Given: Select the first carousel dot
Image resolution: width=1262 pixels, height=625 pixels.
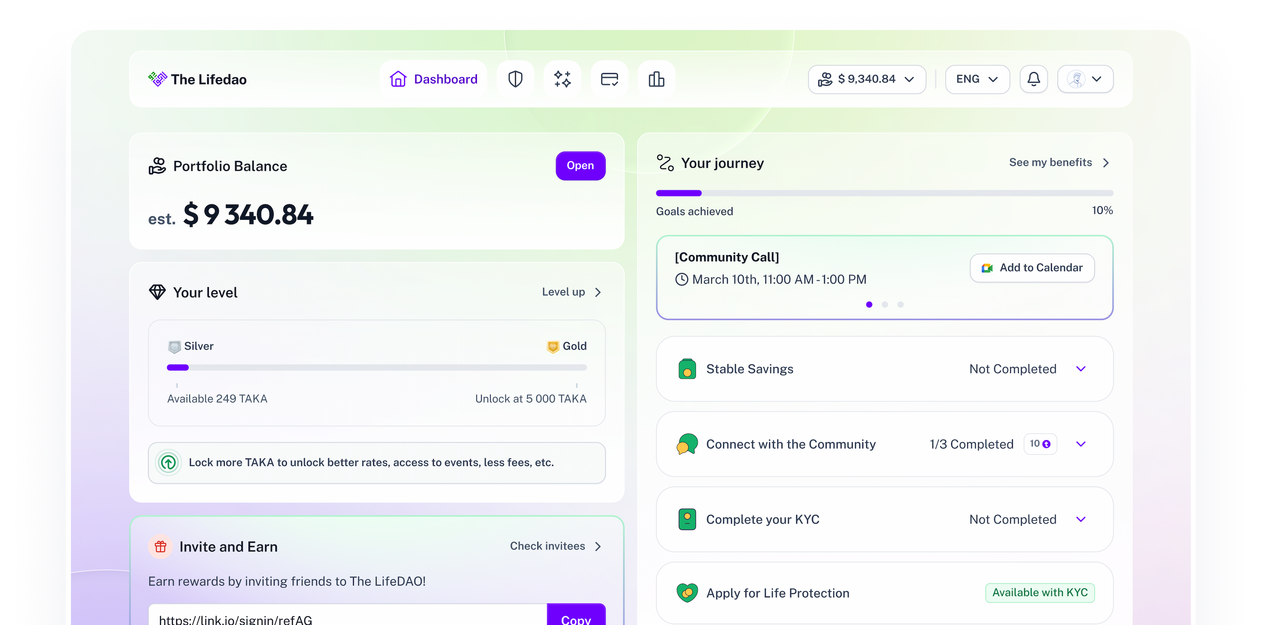Looking at the screenshot, I should pyautogui.click(x=869, y=304).
